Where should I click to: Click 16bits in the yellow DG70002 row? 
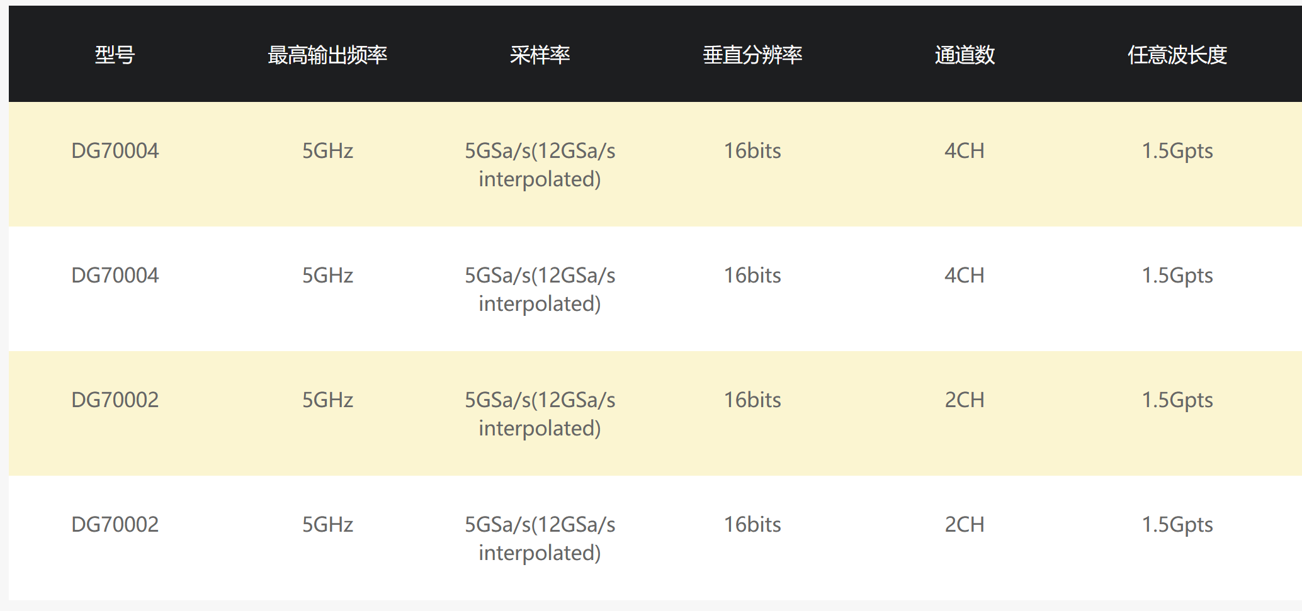pos(752,400)
